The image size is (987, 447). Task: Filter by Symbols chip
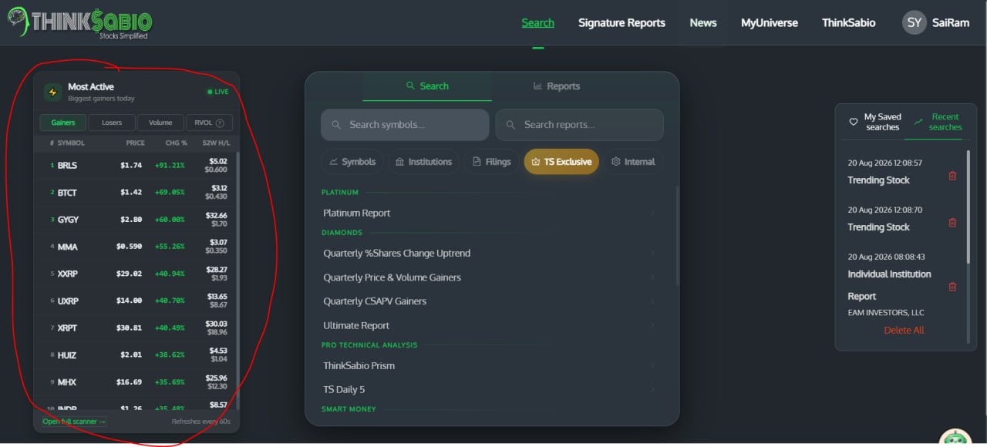point(352,162)
